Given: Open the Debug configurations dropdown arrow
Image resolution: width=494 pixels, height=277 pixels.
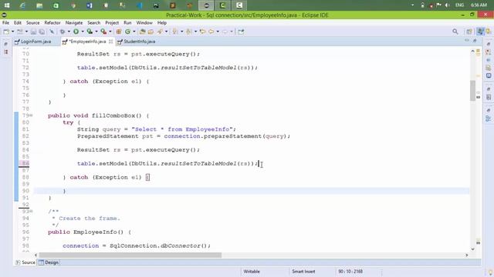Looking at the screenshot, I should [69, 32].
